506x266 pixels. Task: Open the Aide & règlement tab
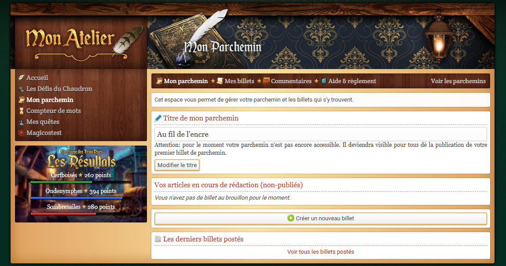352,81
